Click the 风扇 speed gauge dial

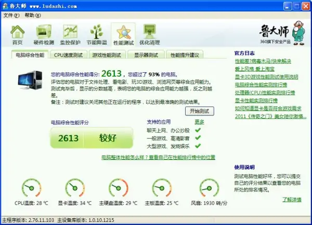pos(209,188)
